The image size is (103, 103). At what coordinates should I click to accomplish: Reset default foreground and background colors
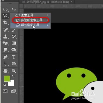[x=5, y=85]
